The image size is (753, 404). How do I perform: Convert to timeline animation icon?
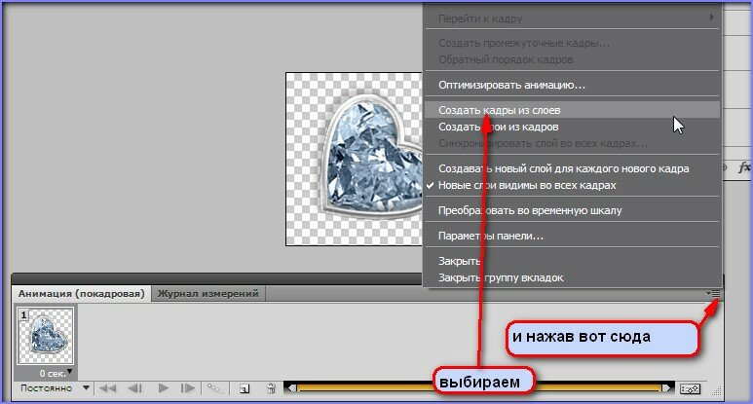(x=692, y=388)
